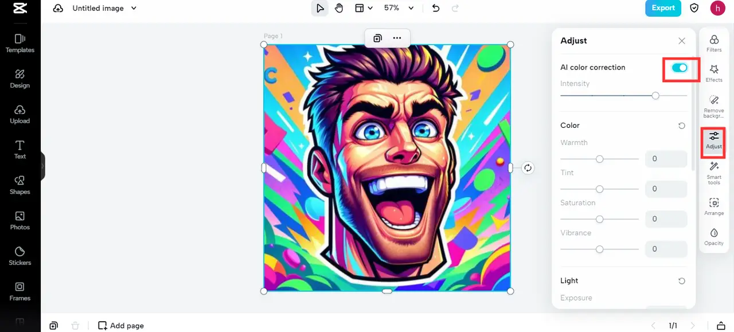Click the duplicate page icon at bottom
This screenshot has width=734, height=332.
pyautogui.click(x=53, y=326)
